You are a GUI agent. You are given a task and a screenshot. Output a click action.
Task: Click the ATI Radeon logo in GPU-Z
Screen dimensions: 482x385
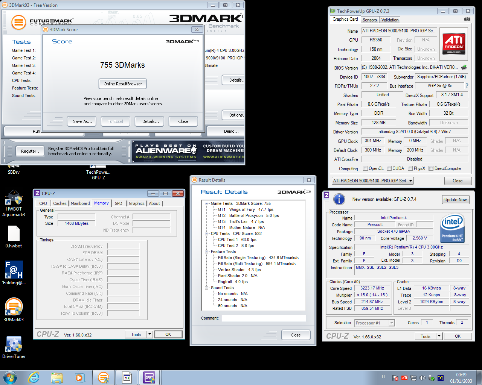pyautogui.click(x=454, y=44)
